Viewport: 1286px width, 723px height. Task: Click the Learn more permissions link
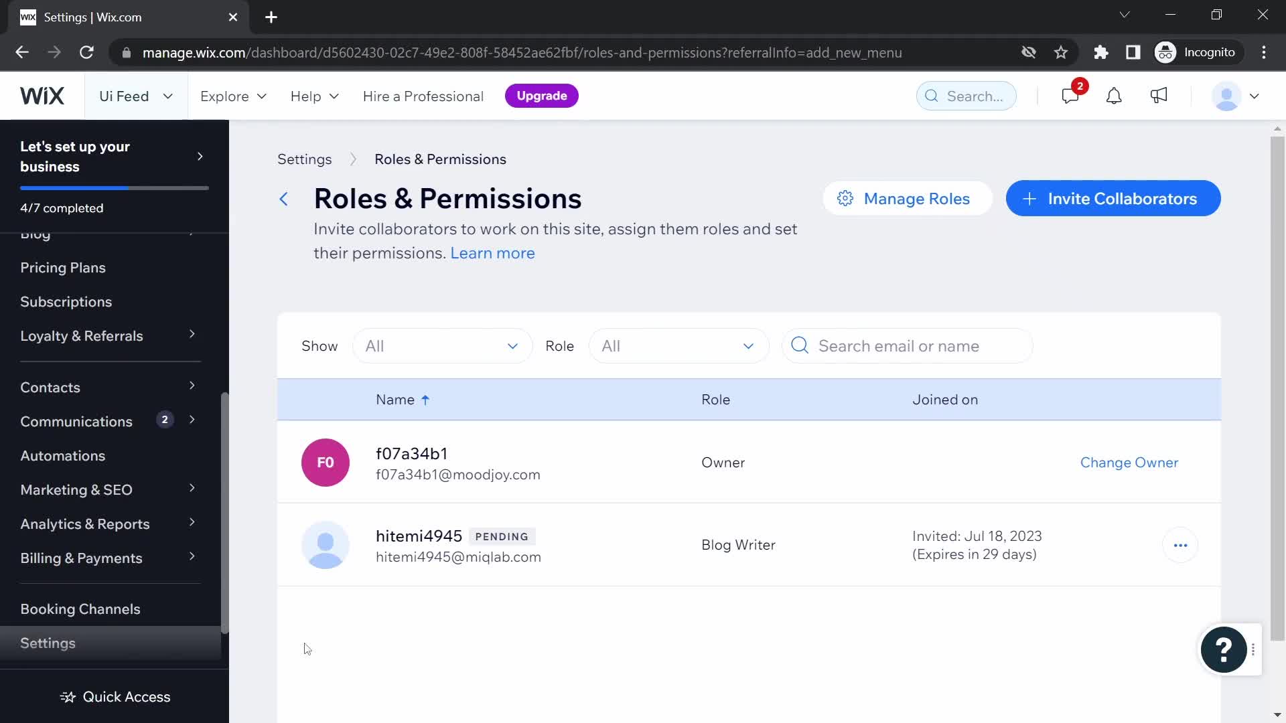(493, 253)
